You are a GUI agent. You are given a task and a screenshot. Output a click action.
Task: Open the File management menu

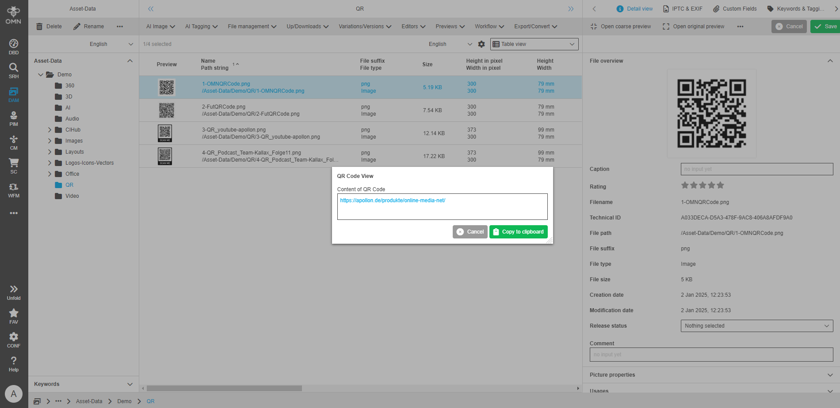tap(252, 26)
